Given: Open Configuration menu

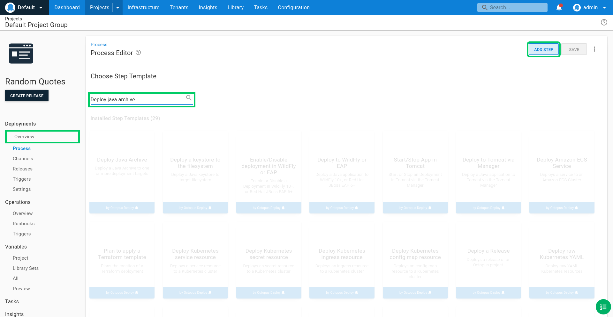Looking at the screenshot, I should pos(294,7).
